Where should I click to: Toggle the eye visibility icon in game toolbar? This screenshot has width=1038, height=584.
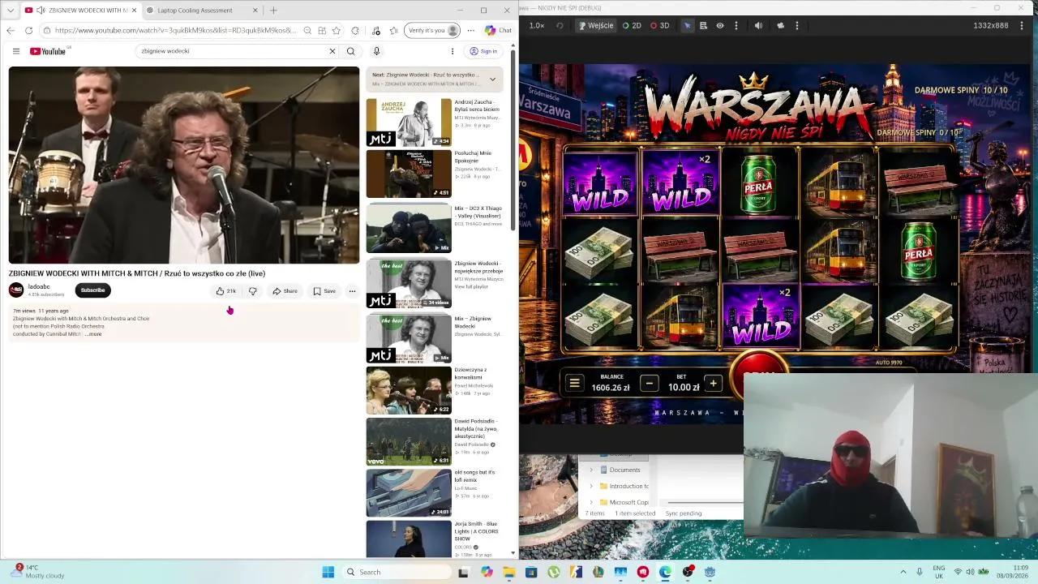pyautogui.click(x=719, y=25)
